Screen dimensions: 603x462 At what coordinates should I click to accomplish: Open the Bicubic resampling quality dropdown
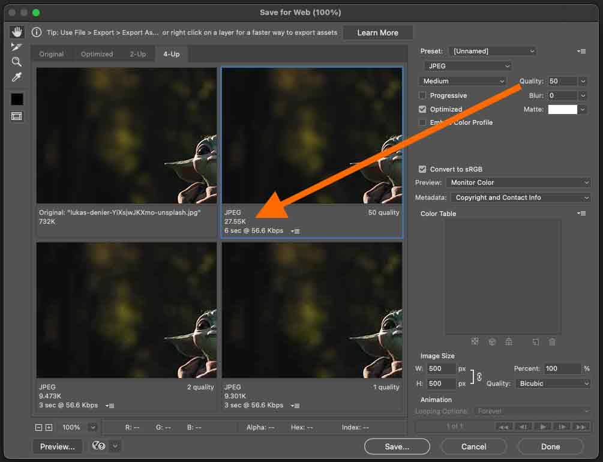tap(553, 383)
